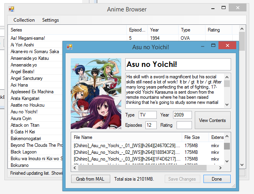Click the Type field containing TV
254x194 pixels.
pos(147,115)
